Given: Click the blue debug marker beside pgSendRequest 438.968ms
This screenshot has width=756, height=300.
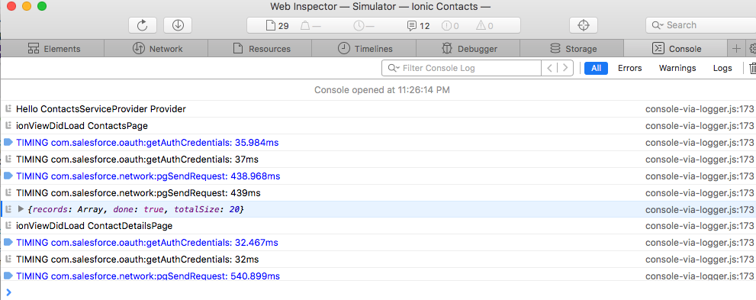Looking at the screenshot, I should pyautogui.click(x=8, y=176).
